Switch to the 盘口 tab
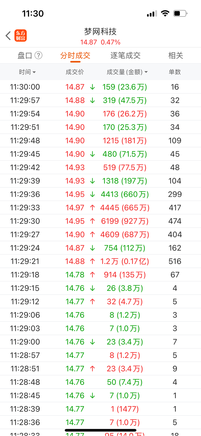 pyautogui.click(x=25, y=55)
